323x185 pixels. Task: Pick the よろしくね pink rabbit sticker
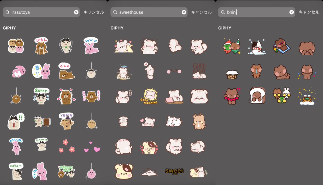(x=16, y=146)
